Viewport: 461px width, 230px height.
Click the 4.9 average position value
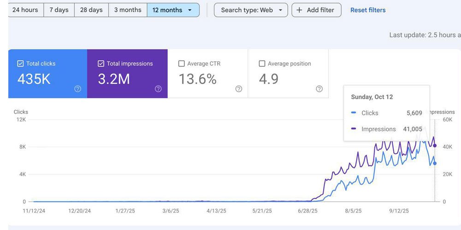coord(268,79)
